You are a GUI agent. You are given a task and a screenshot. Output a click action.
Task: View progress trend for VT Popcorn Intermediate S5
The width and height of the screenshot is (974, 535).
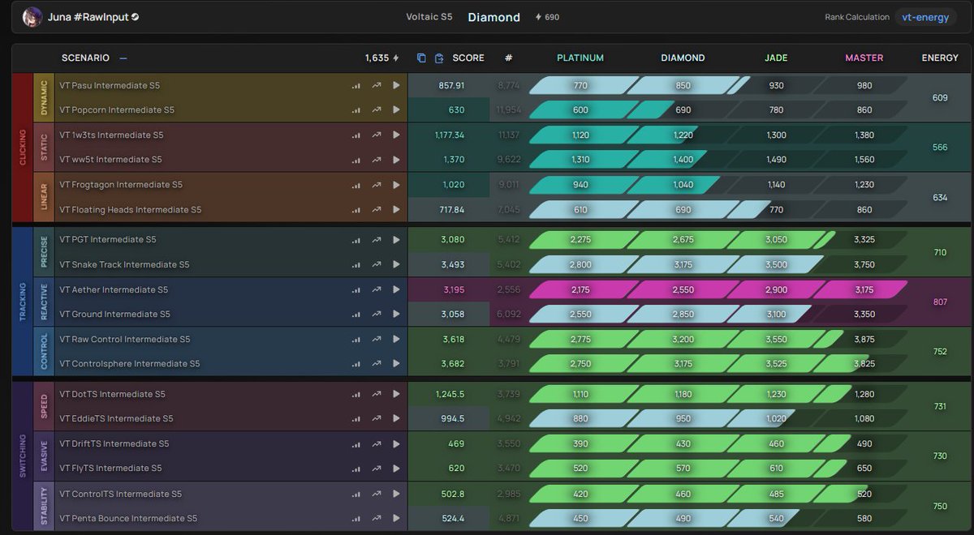(x=376, y=109)
